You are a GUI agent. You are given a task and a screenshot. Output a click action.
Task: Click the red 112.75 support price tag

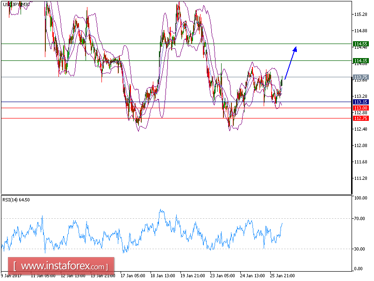coord(360,118)
